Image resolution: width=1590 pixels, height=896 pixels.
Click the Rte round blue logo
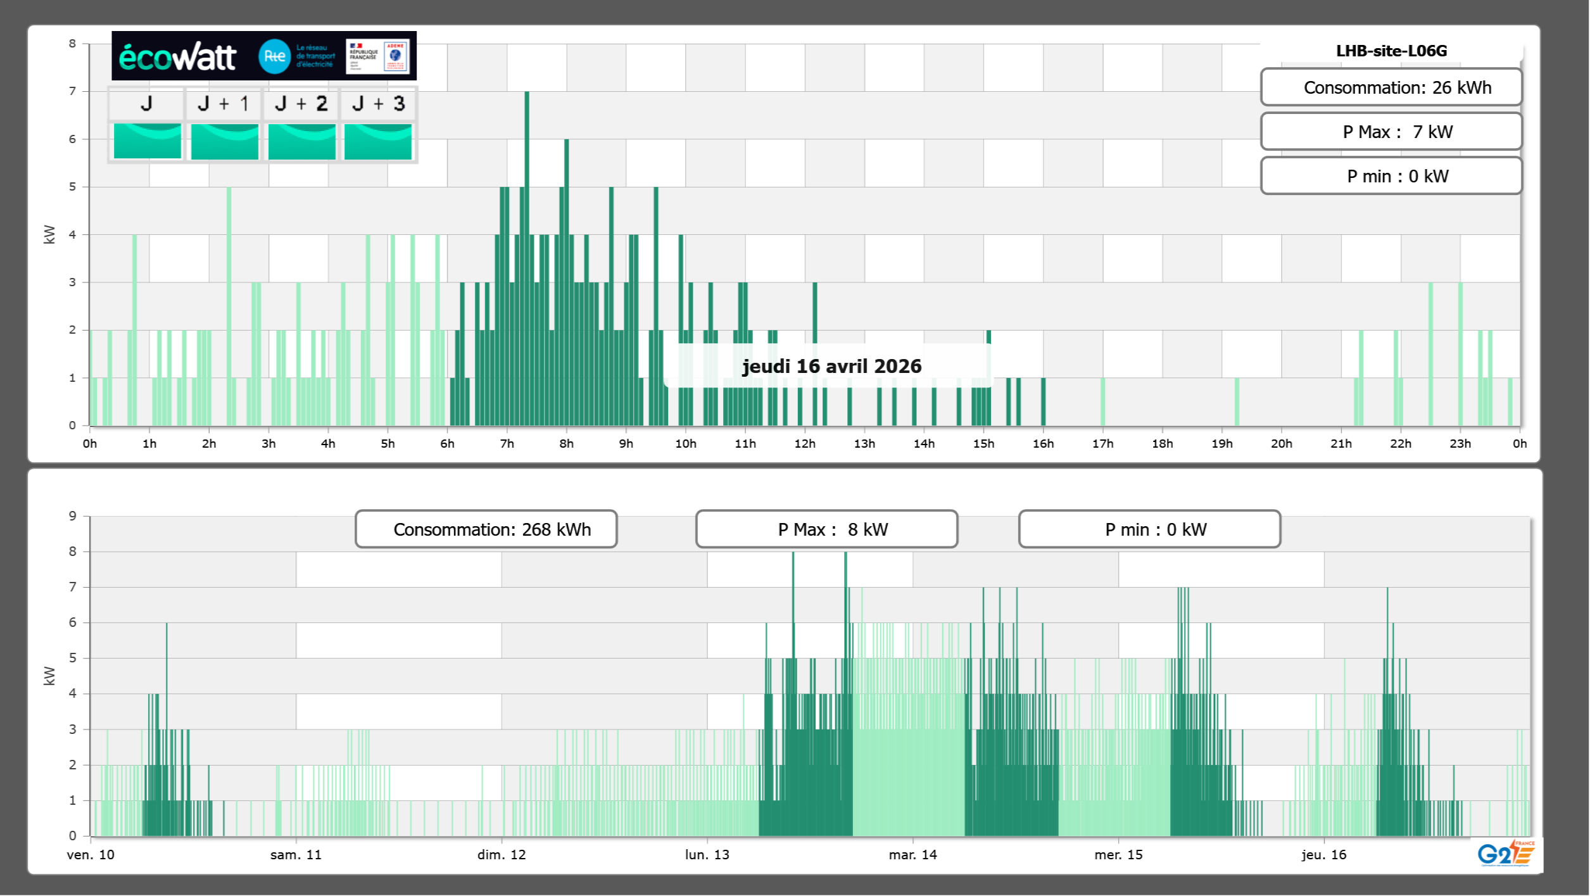click(274, 56)
